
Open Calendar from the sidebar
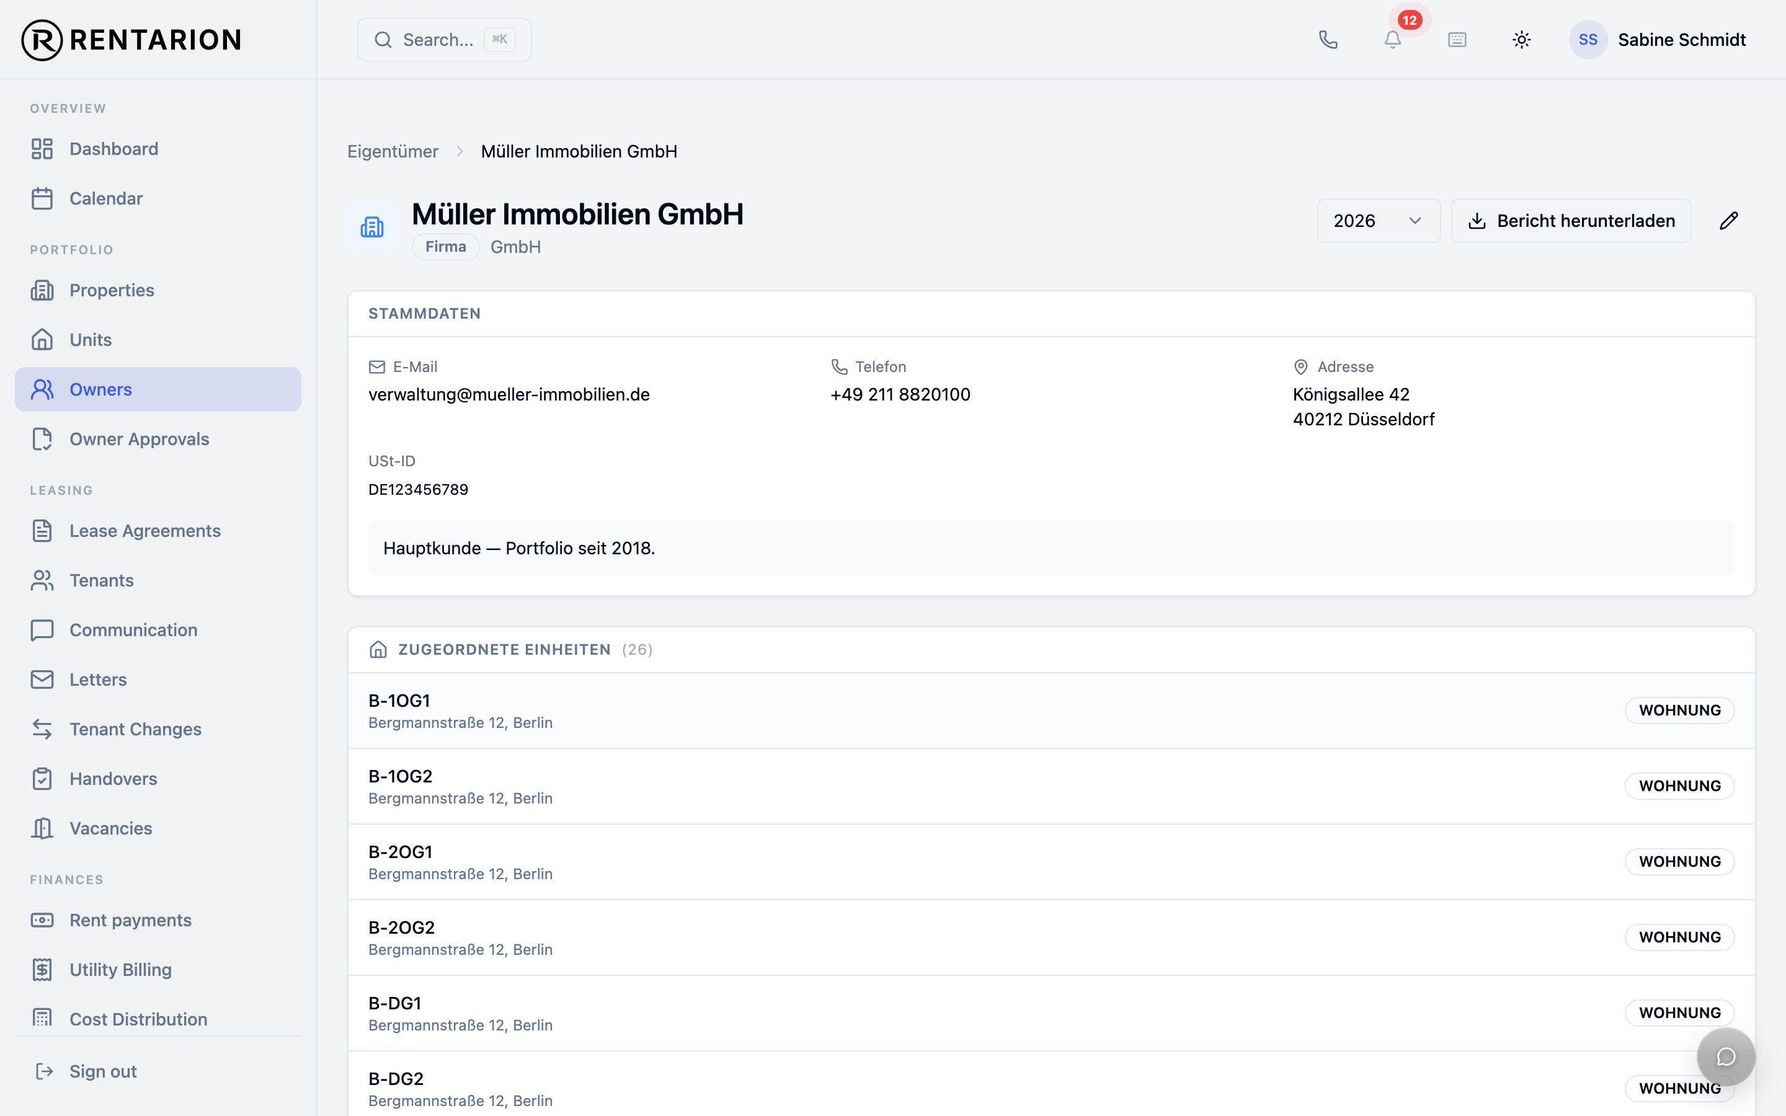click(x=158, y=198)
